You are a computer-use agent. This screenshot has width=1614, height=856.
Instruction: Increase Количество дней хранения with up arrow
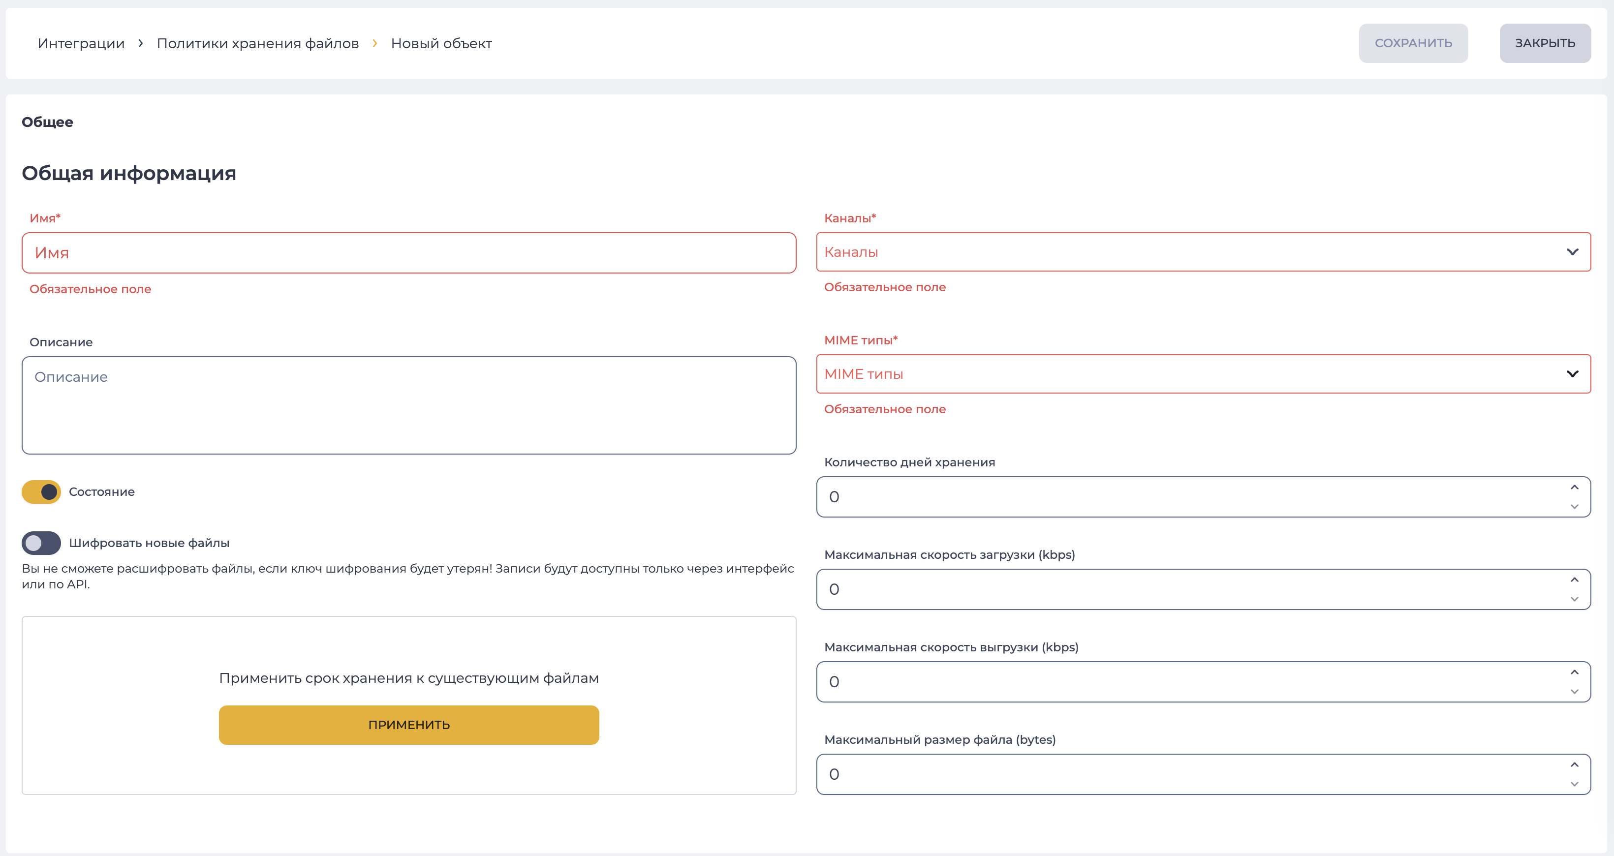(x=1574, y=487)
